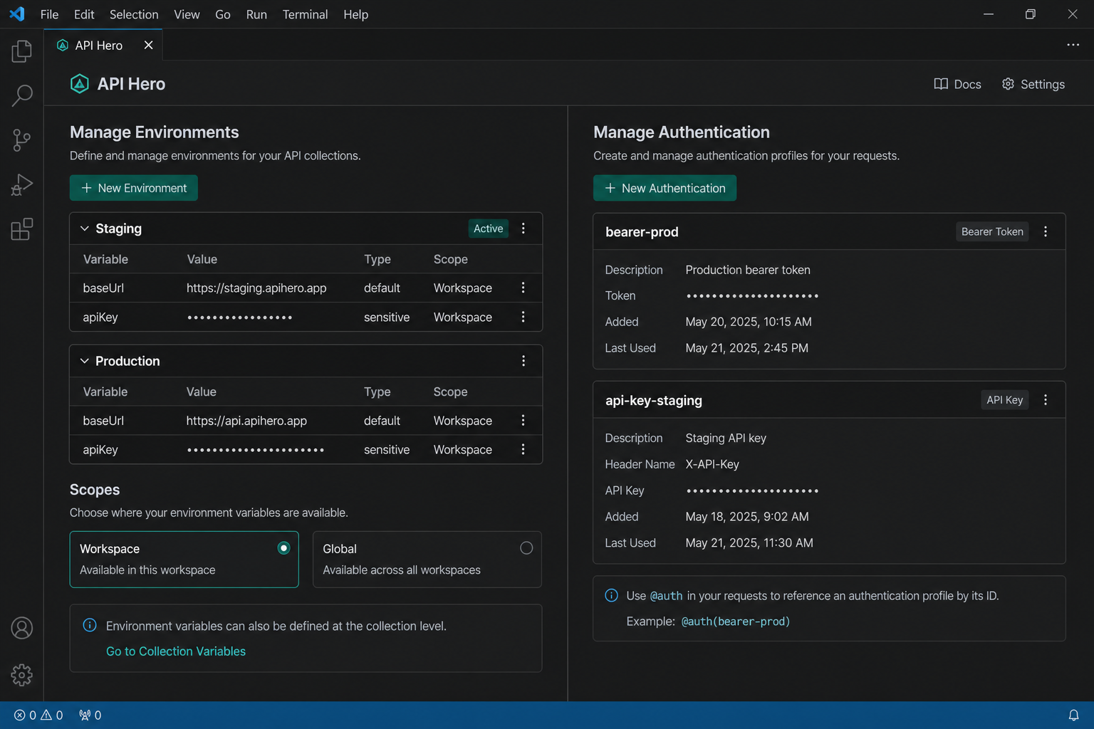Open the Extensions view
Viewport: 1094px width, 729px height.
tap(22, 229)
